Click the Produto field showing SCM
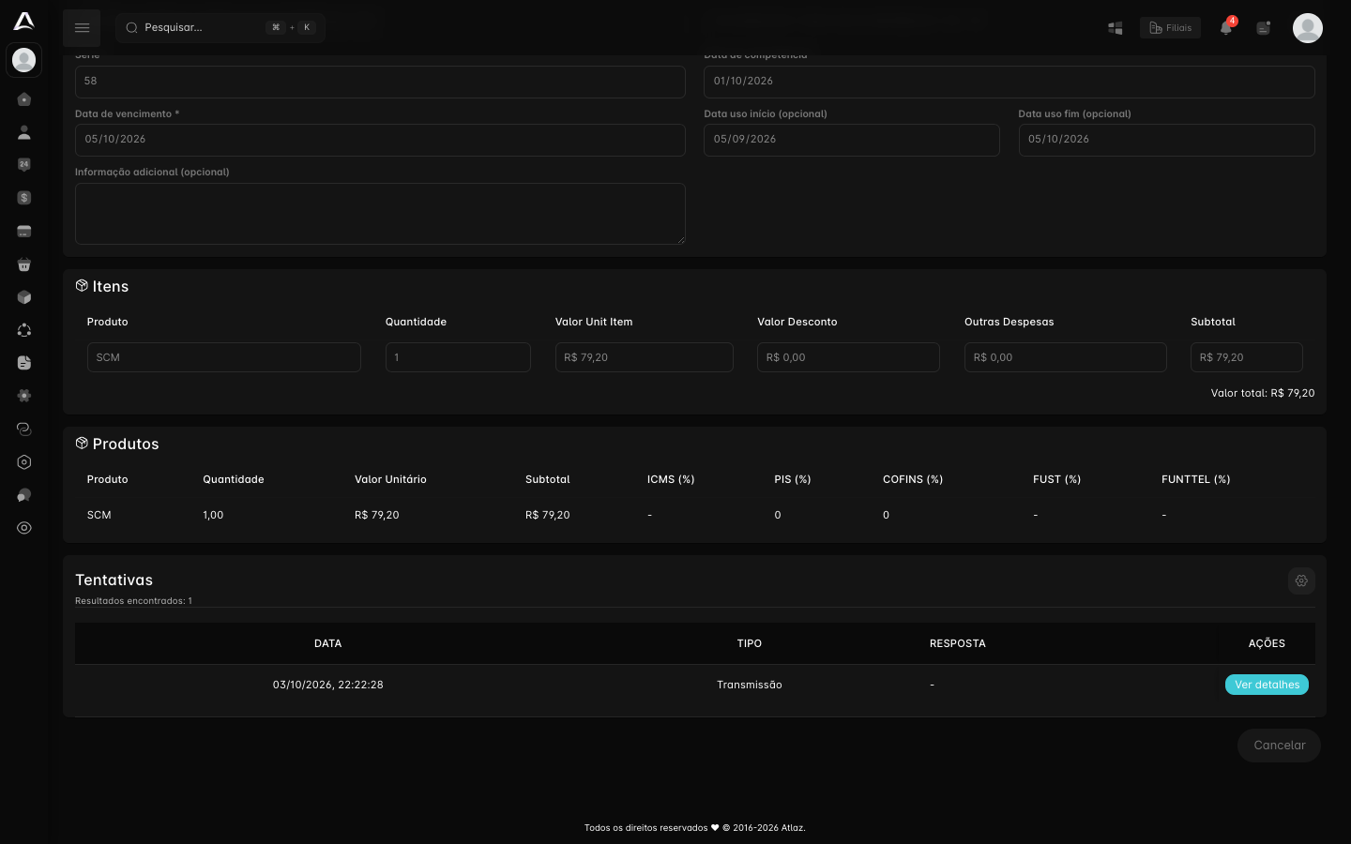 coord(224,357)
